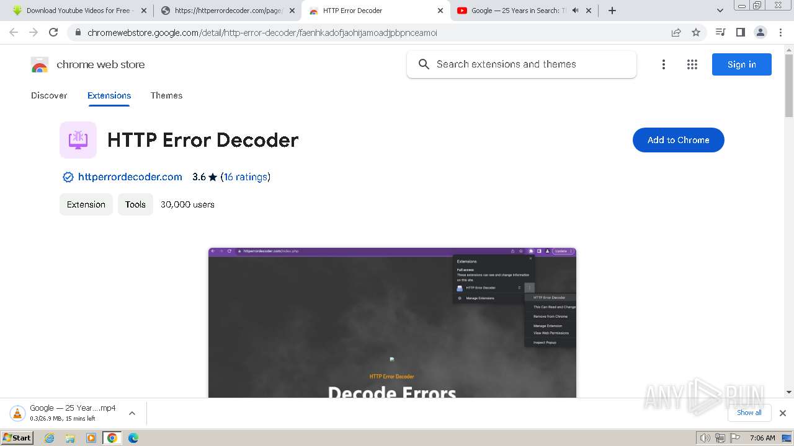
Task: Mute the YouTube tab audio icon
Action: point(575,11)
